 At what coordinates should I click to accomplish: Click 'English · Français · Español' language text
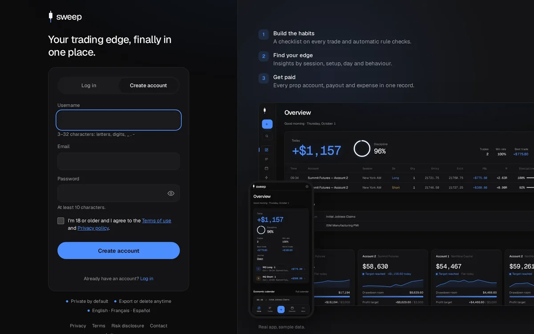click(121, 310)
